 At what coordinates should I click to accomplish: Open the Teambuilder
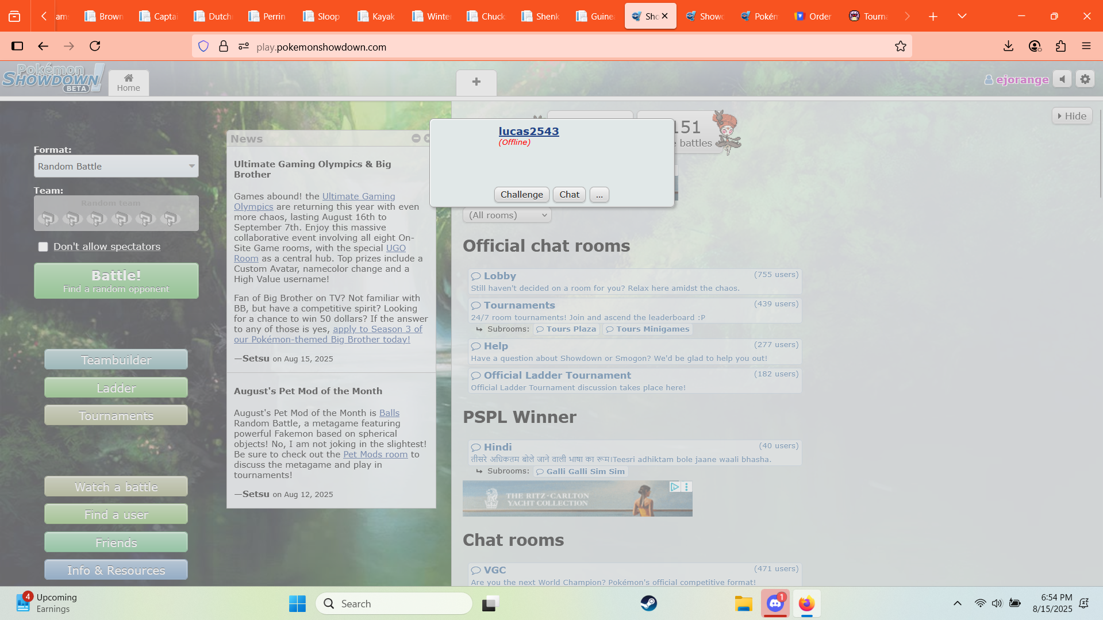coord(116,360)
